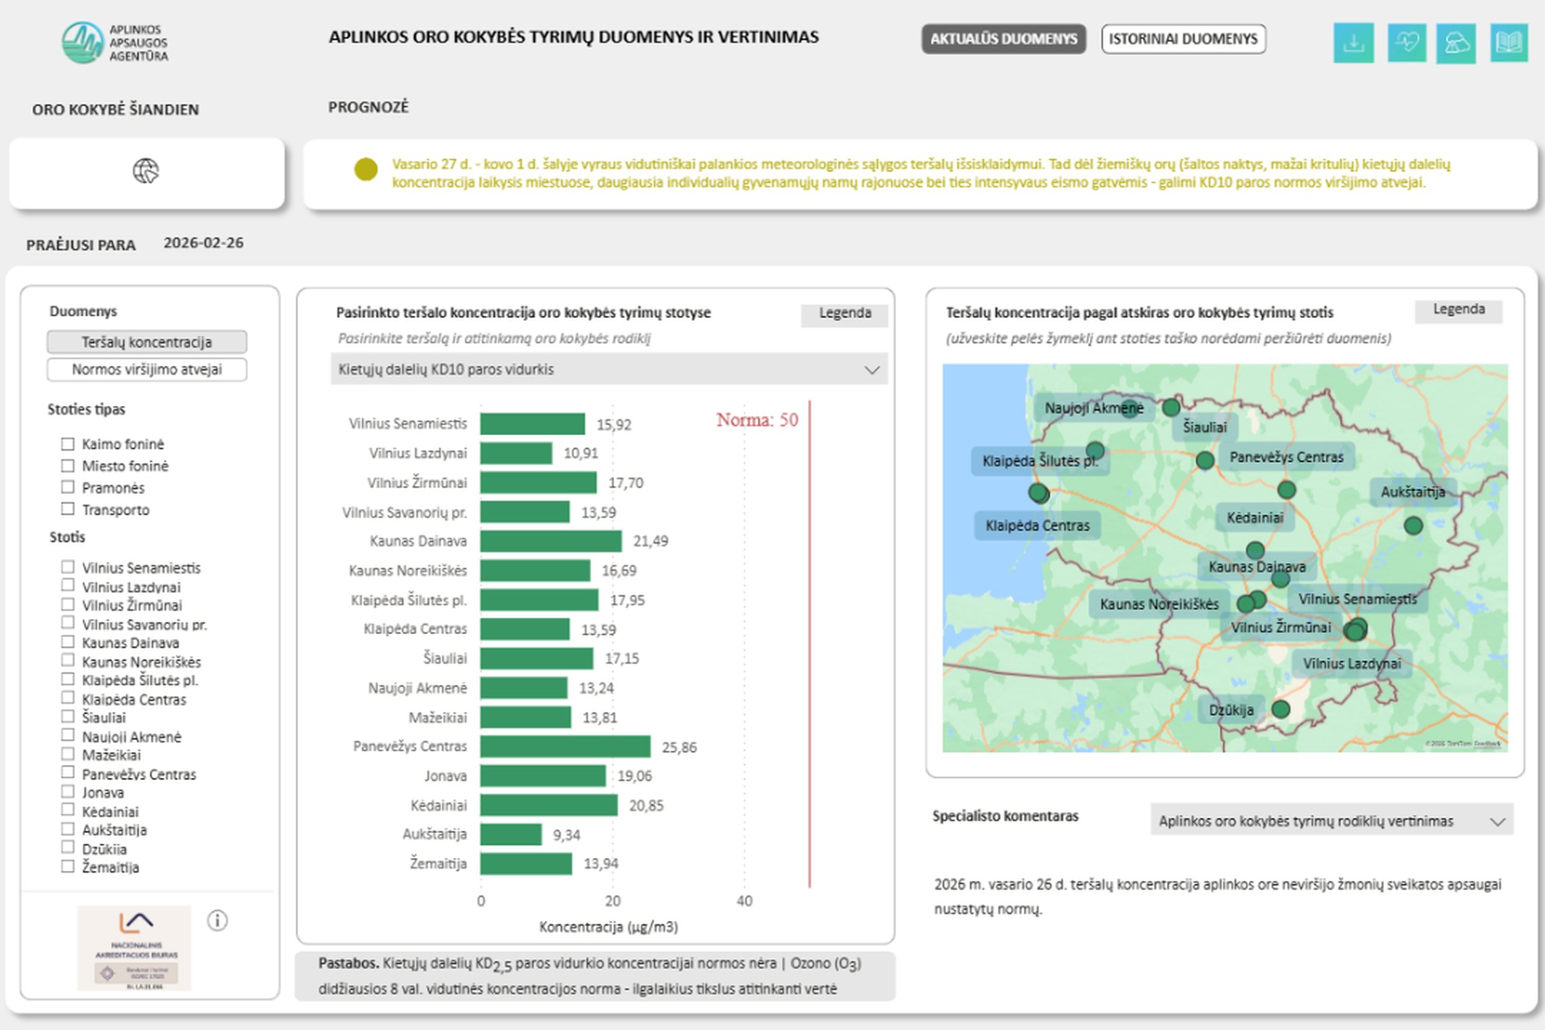This screenshot has width=1545, height=1030.
Task: Click the globe map icon
Action: 146,171
